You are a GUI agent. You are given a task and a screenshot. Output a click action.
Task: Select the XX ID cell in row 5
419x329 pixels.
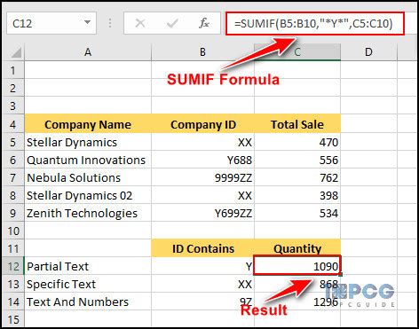pyautogui.click(x=202, y=142)
